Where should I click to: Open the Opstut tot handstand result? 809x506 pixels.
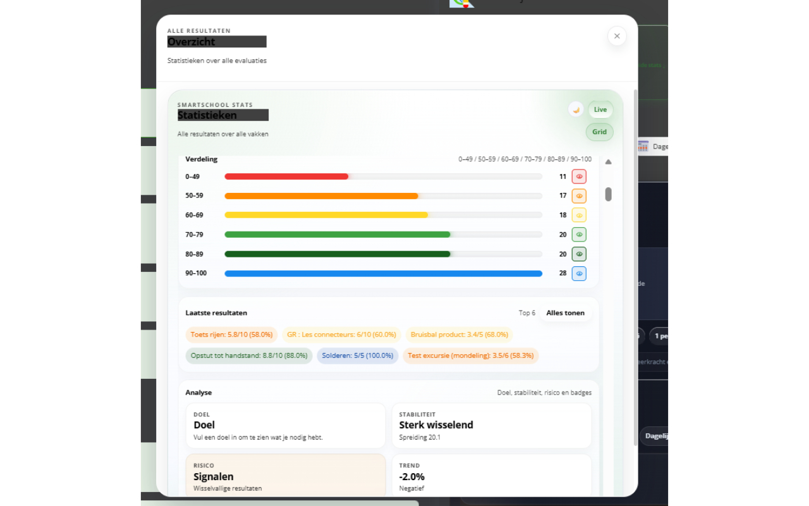pos(249,355)
